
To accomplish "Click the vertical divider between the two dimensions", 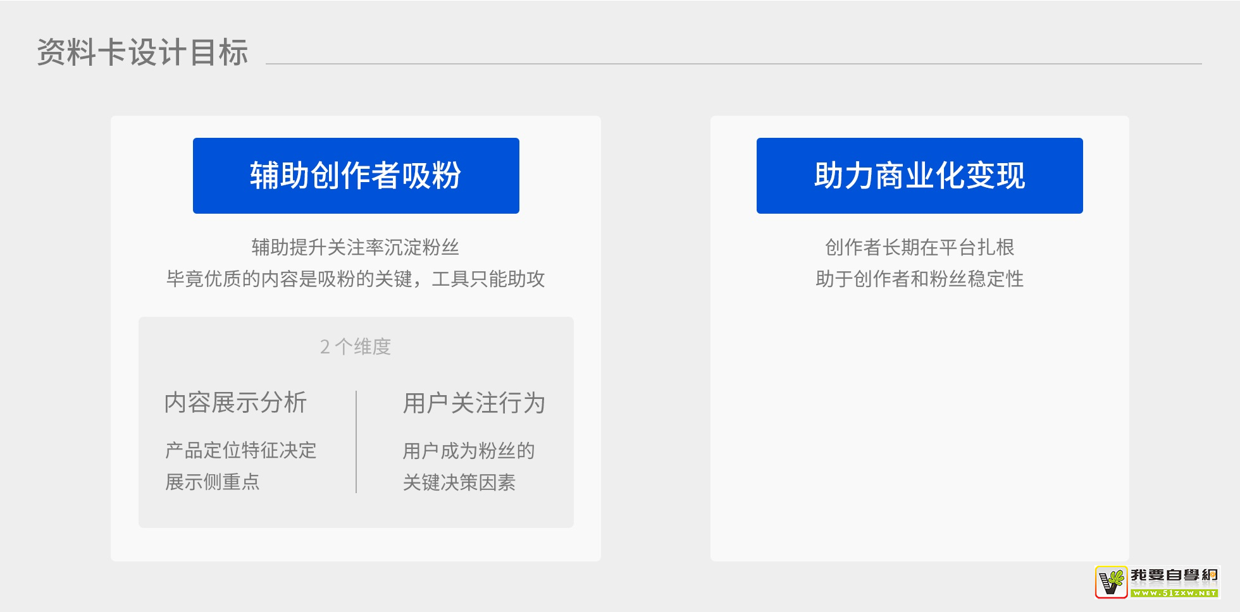I will click(356, 441).
